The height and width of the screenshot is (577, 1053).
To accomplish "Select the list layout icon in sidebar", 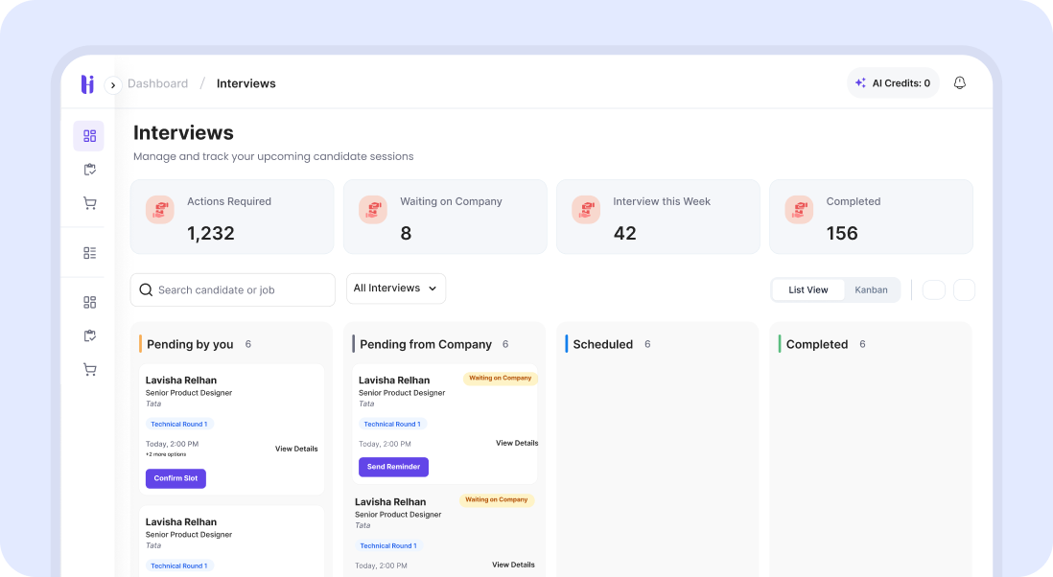I will tap(89, 253).
